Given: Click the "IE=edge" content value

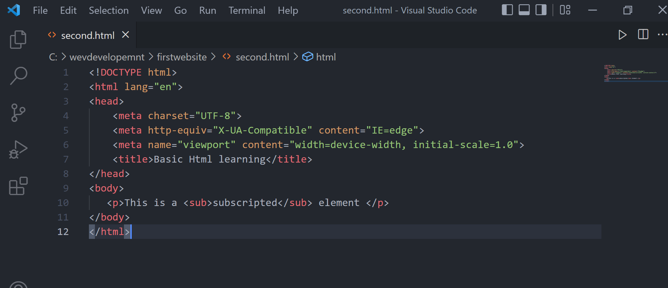Looking at the screenshot, I should [392, 130].
